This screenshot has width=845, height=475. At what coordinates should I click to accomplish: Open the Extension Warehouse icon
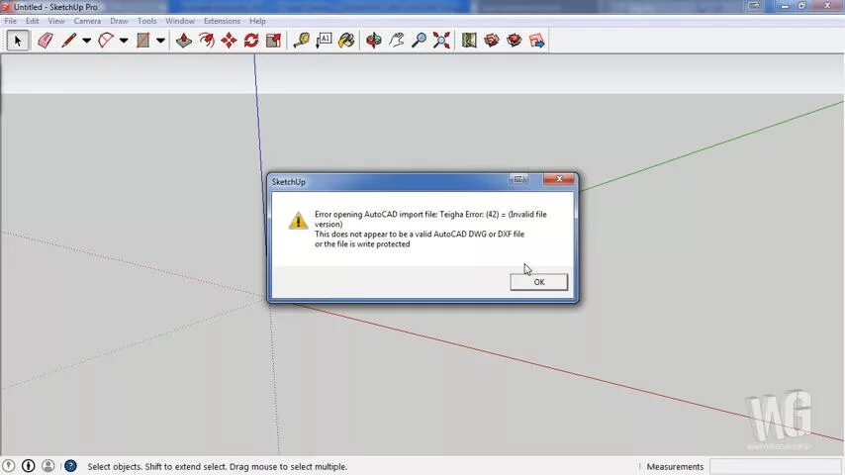tap(515, 41)
